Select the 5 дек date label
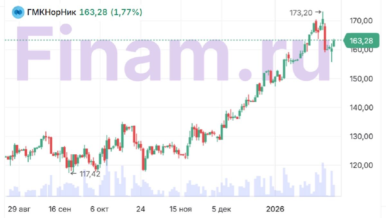This screenshot has height=218, width=386. 221,209
